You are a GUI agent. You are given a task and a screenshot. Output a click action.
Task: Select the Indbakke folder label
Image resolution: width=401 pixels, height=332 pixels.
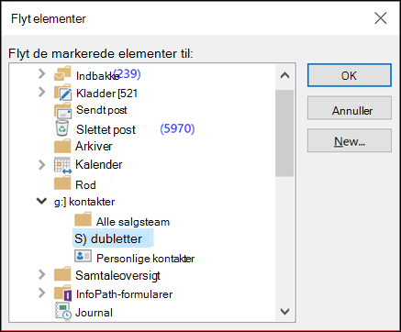98,75
